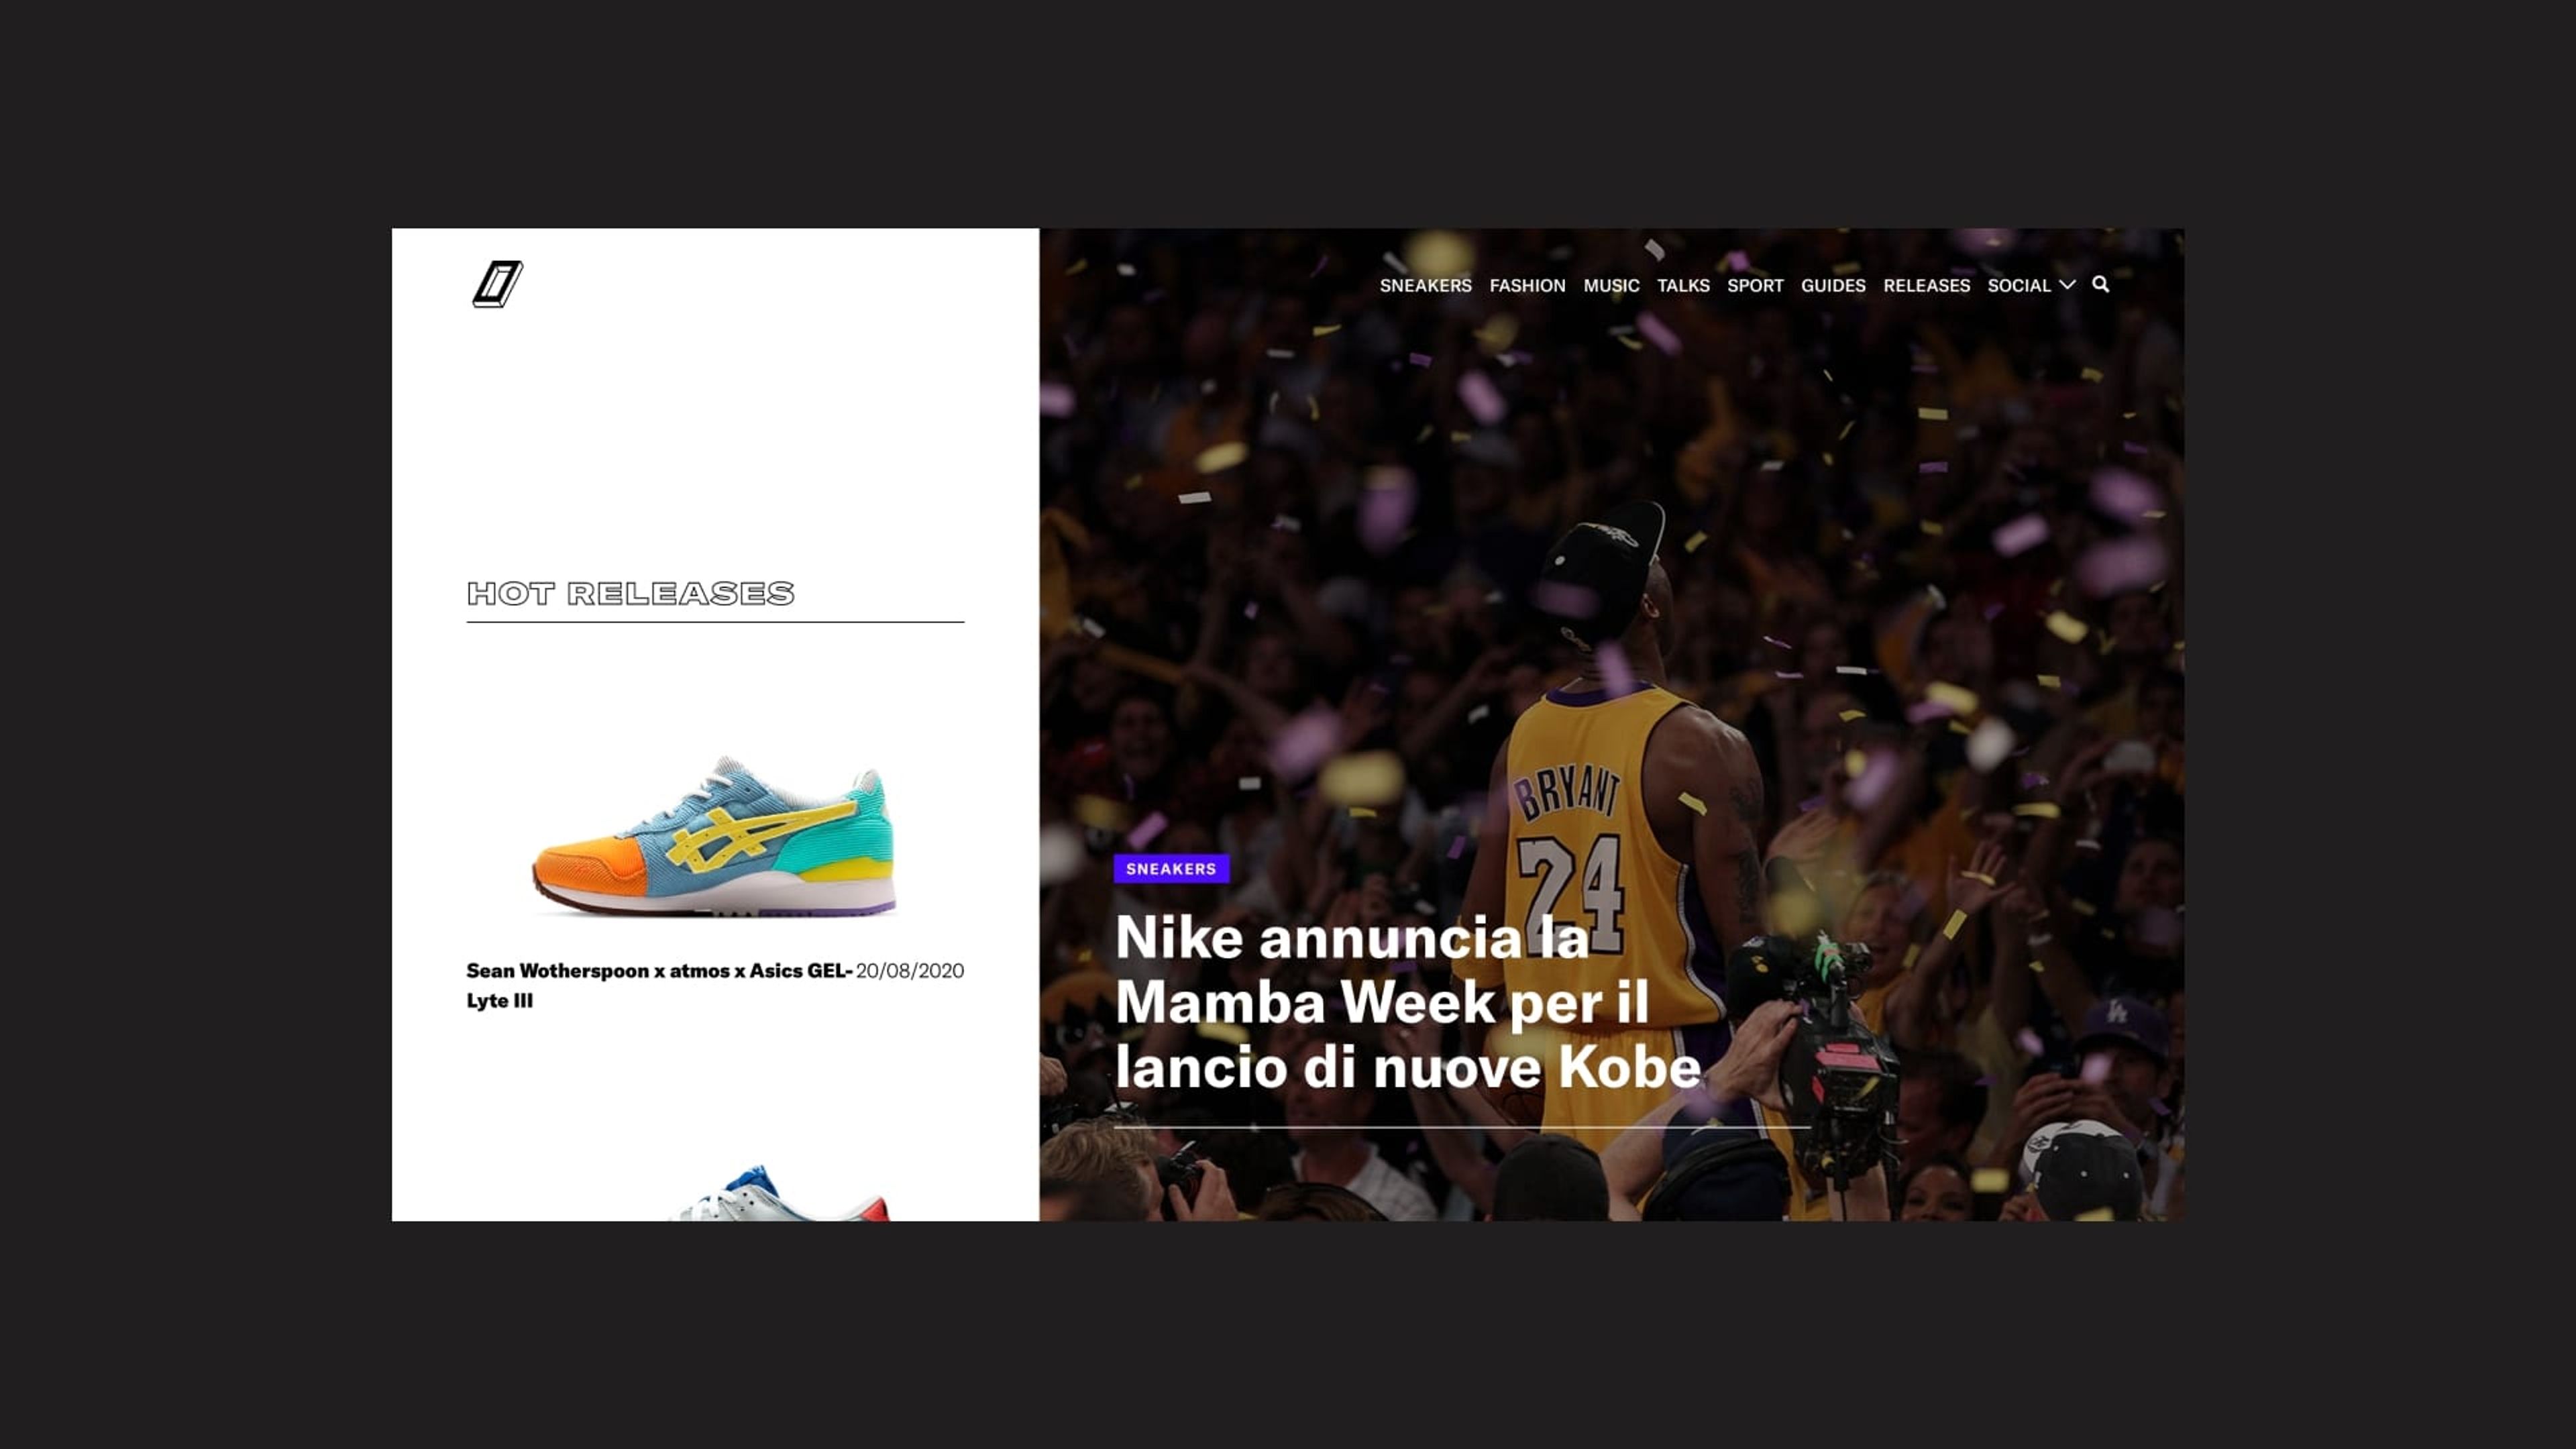Open the colorful Asics GEL-Lyte III thumbnail
Viewport: 2576px width, 1449px height.
[x=714, y=838]
